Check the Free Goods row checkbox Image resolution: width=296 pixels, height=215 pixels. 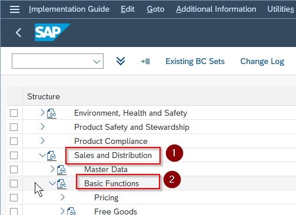pos(14,211)
